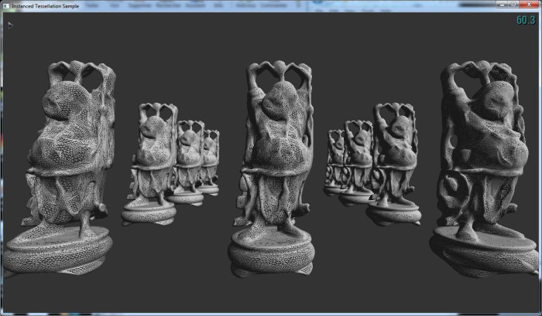Image resolution: width=542 pixels, height=316 pixels.
Task: Click the 60.3 frame rate counter
Action: [526, 20]
